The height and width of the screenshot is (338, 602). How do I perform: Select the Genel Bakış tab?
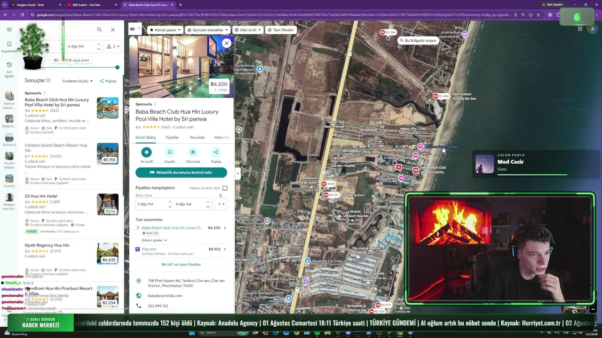[146, 138]
